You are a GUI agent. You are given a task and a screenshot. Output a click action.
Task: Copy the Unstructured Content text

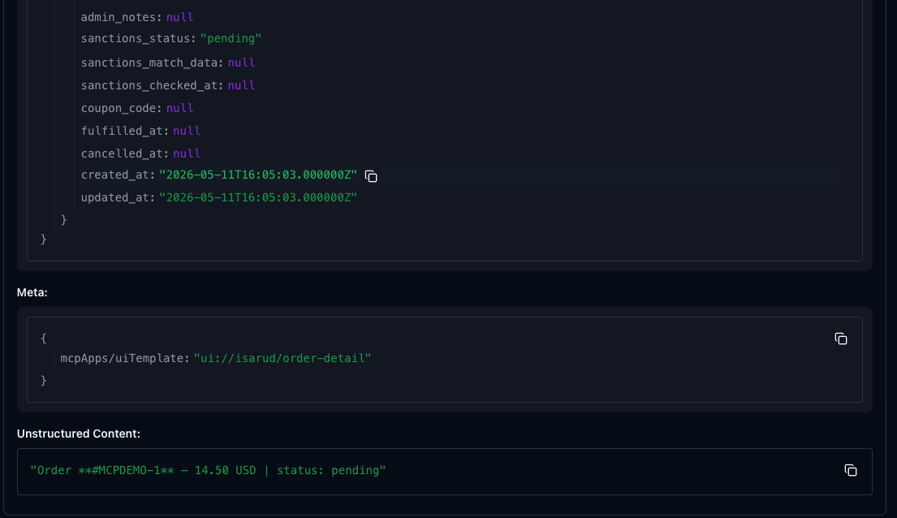850,470
